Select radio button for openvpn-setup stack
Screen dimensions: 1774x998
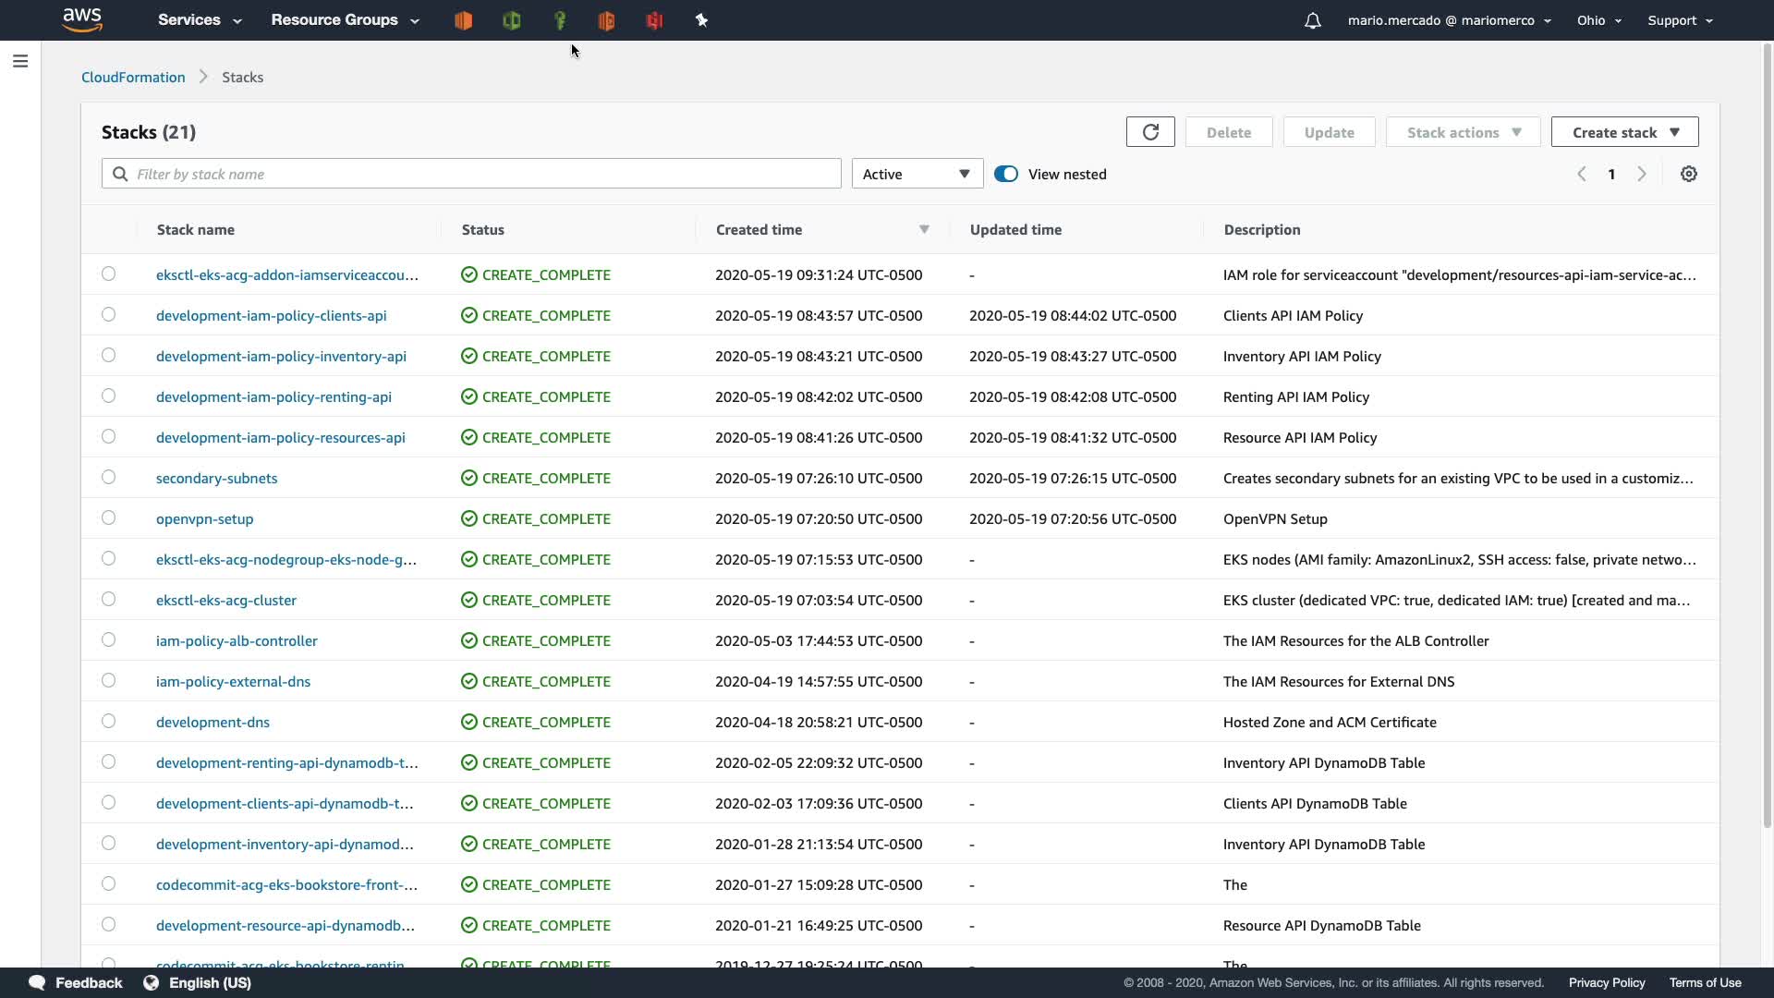pos(109,518)
